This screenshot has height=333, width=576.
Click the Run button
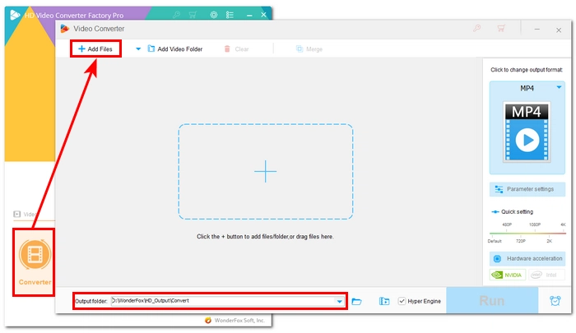pyautogui.click(x=492, y=300)
